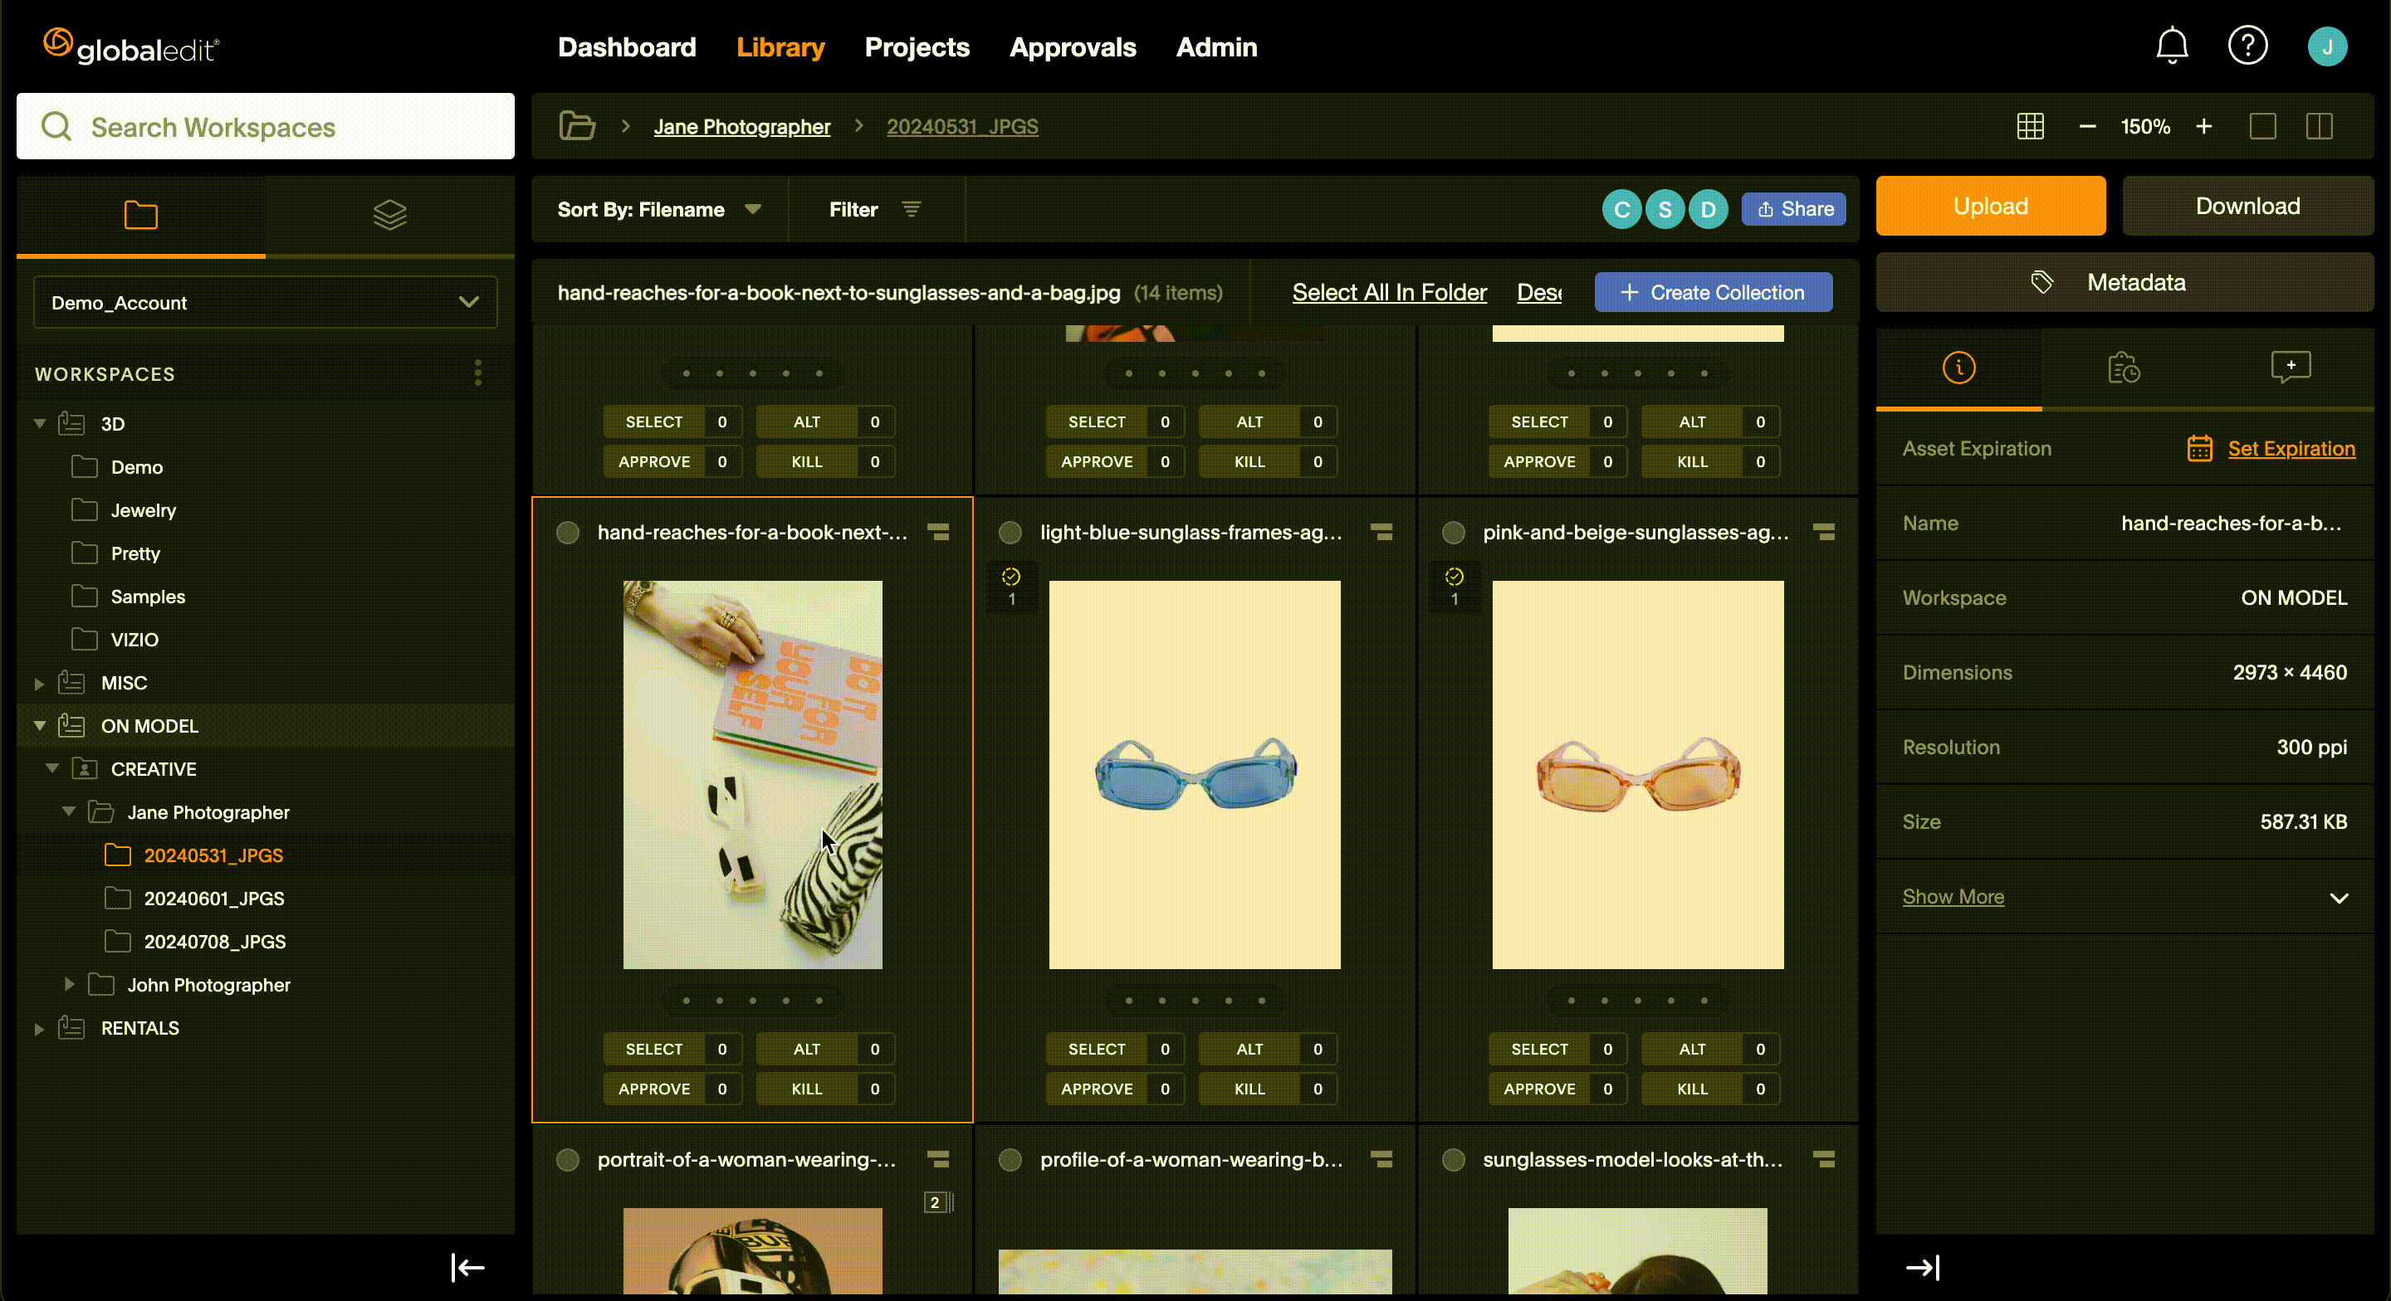This screenshot has width=2391, height=1301.
Task: Click the Download button
Action: 2247,206
